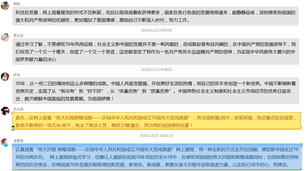
Task: Click timestamp 2019/12/13 9:50:34
Action: pos(156,30)
